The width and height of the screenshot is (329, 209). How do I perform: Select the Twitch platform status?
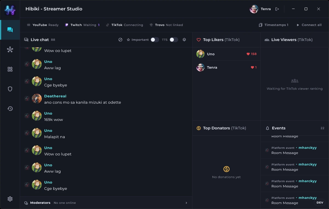[82, 25]
